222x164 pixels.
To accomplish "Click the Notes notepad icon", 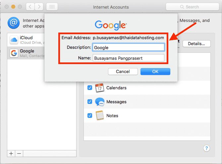I will 99,116.
